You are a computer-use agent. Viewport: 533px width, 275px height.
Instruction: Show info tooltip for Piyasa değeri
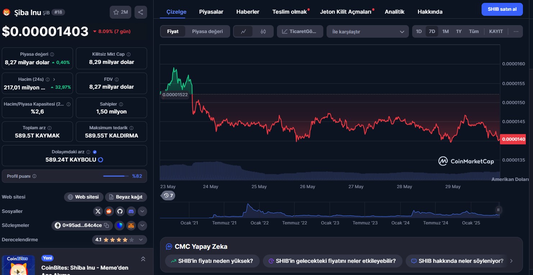point(52,55)
